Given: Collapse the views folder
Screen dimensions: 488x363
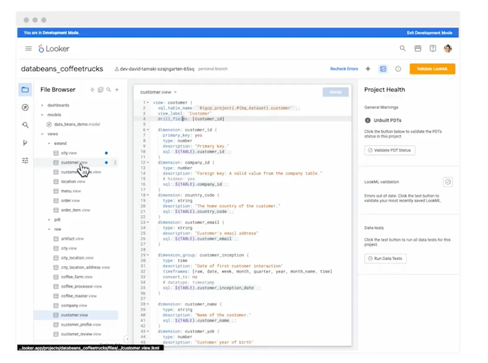Looking at the screenshot, I should (43, 134).
